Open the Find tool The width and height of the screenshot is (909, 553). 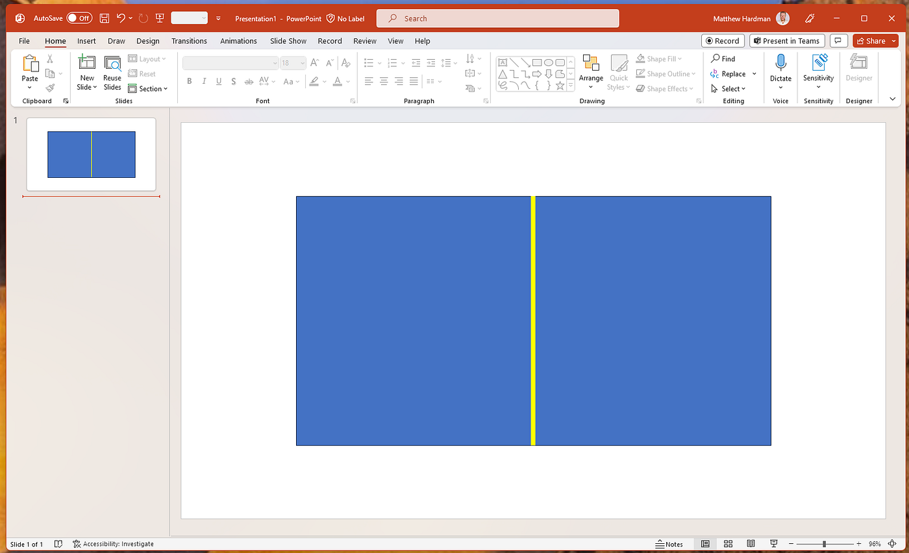(x=723, y=58)
